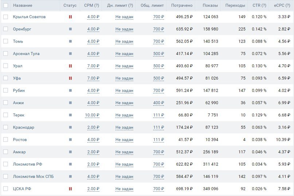Click the 349 096 impressions value
This screenshot has height=196, width=294.
tap(211, 189)
